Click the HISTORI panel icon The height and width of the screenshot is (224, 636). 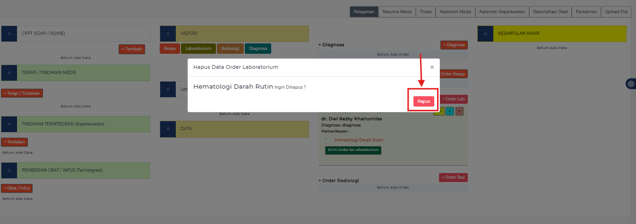pyautogui.click(x=168, y=33)
